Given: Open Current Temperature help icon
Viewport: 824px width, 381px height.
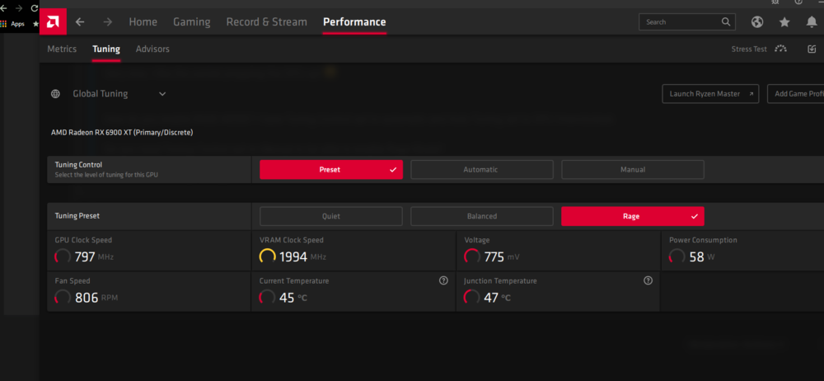Looking at the screenshot, I should tap(443, 280).
